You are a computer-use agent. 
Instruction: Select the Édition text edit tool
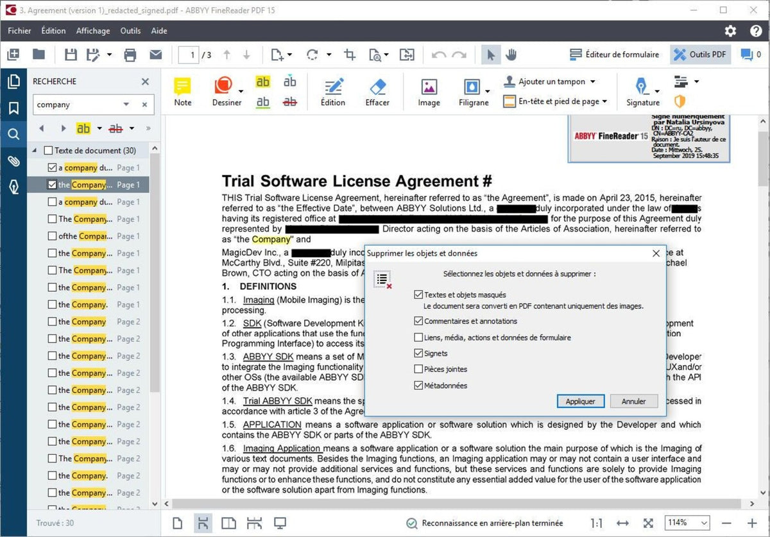point(333,92)
